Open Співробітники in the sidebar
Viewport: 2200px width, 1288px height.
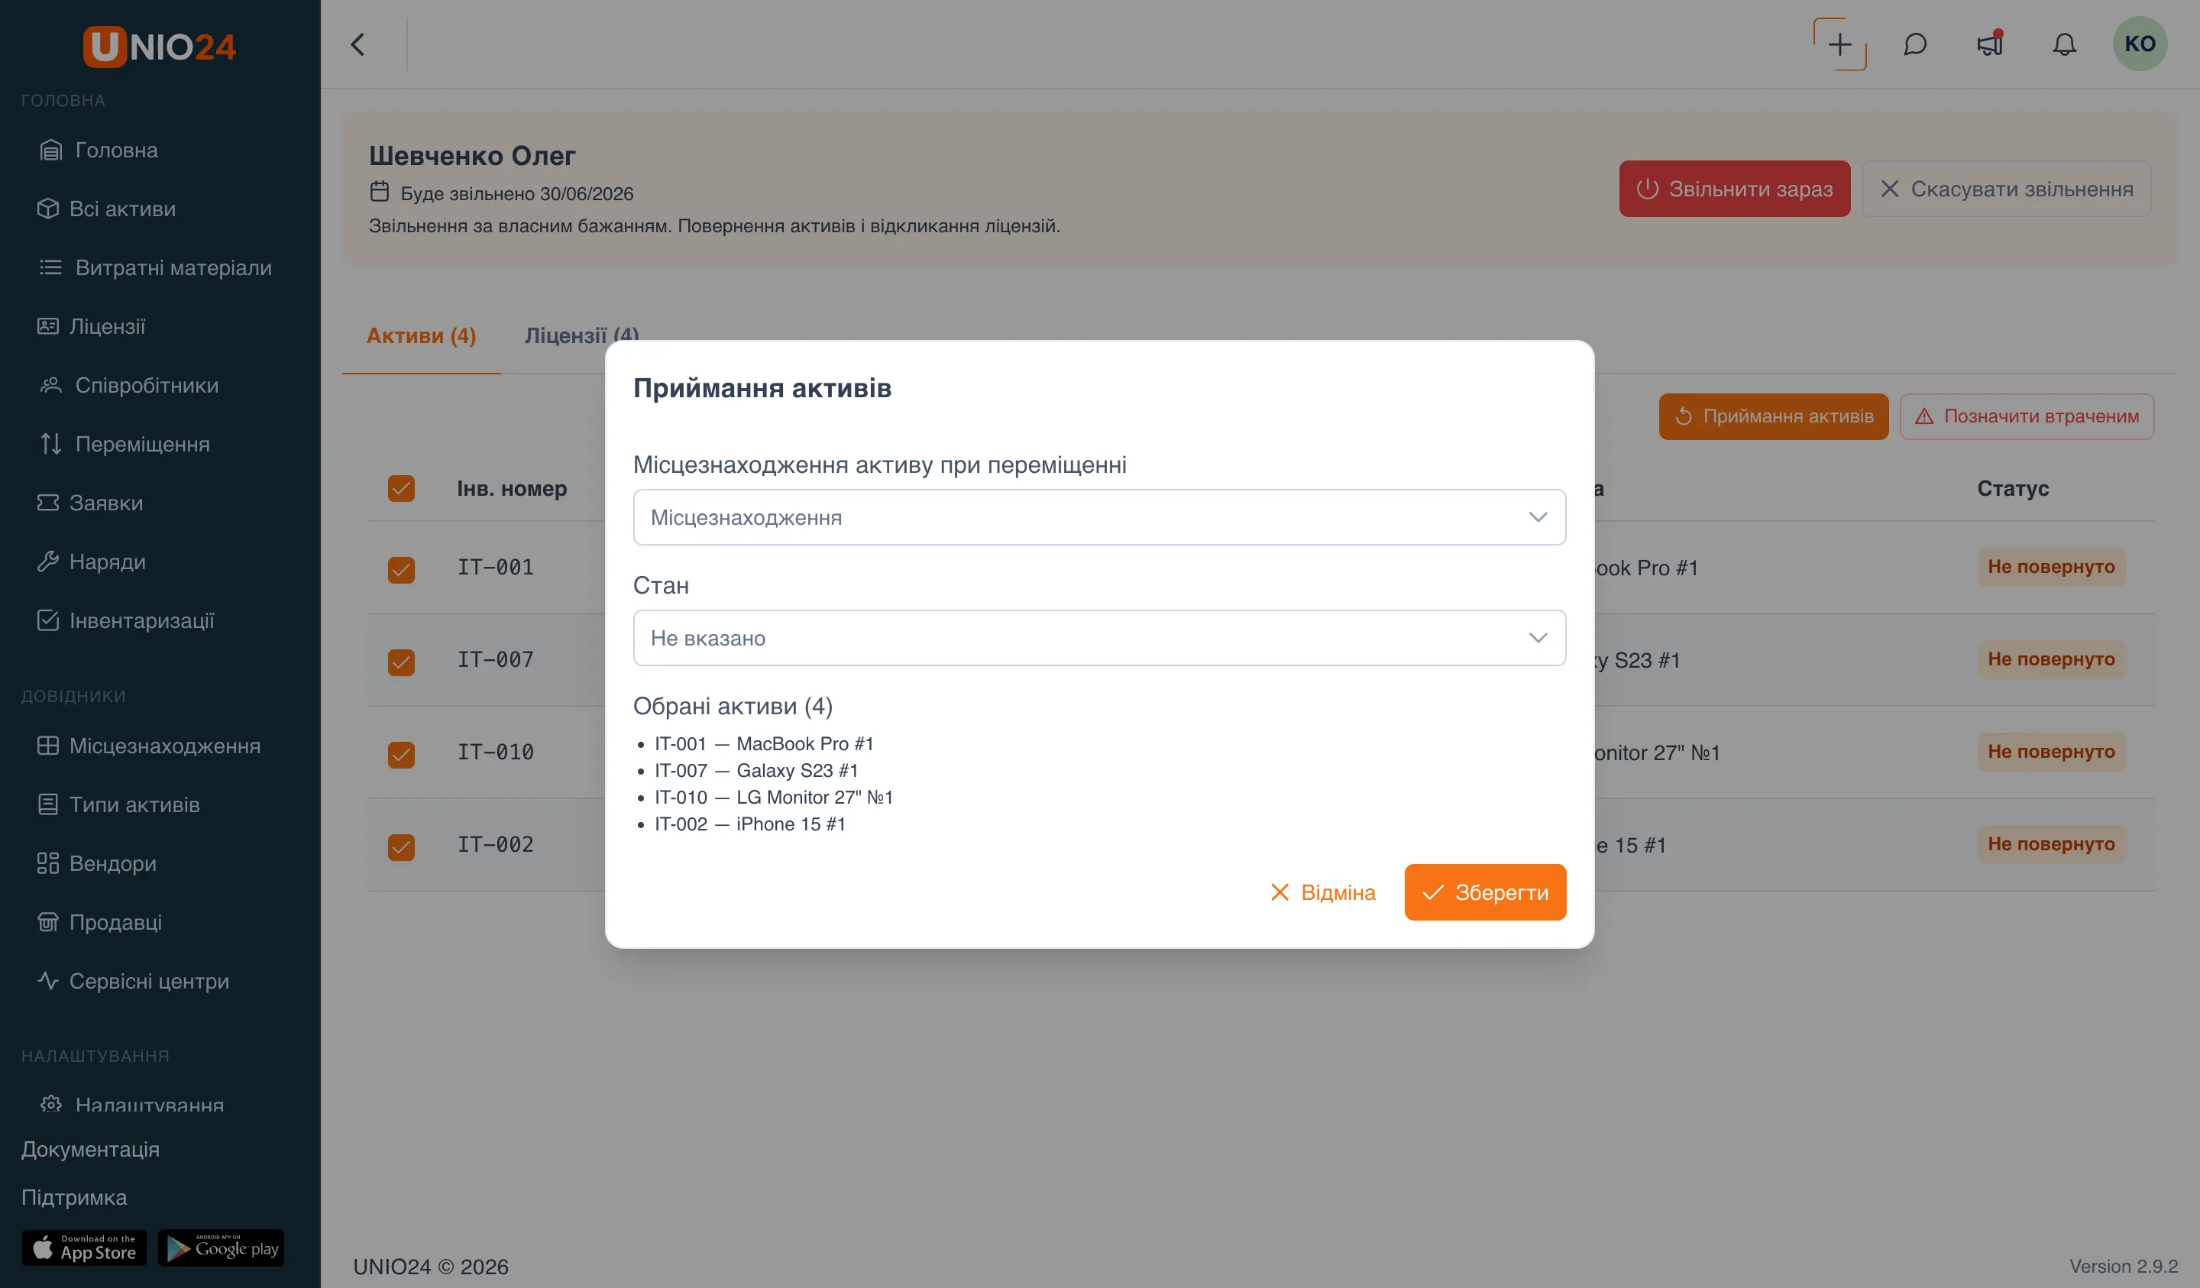click(x=147, y=385)
